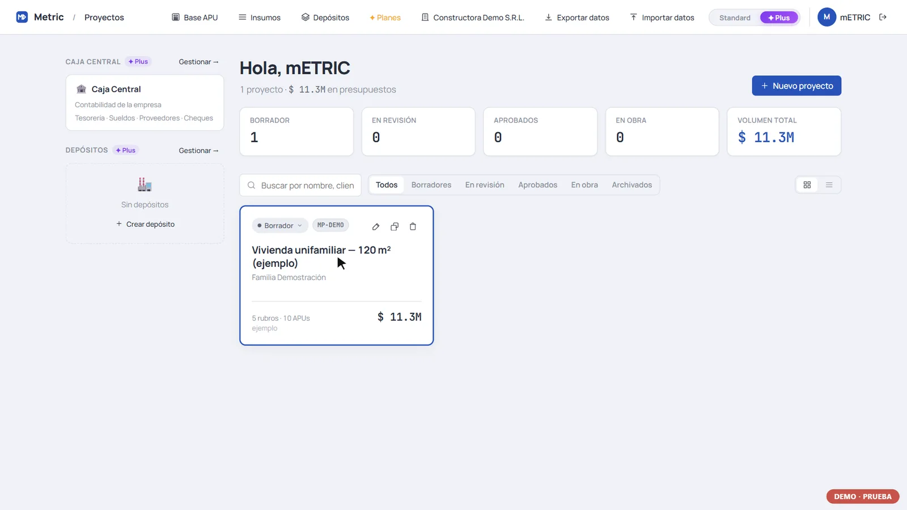Create a new project with Nuevo proyecto
Image resolution: width=907 pixels, height=510 pixels.
(x=796, y=86)
